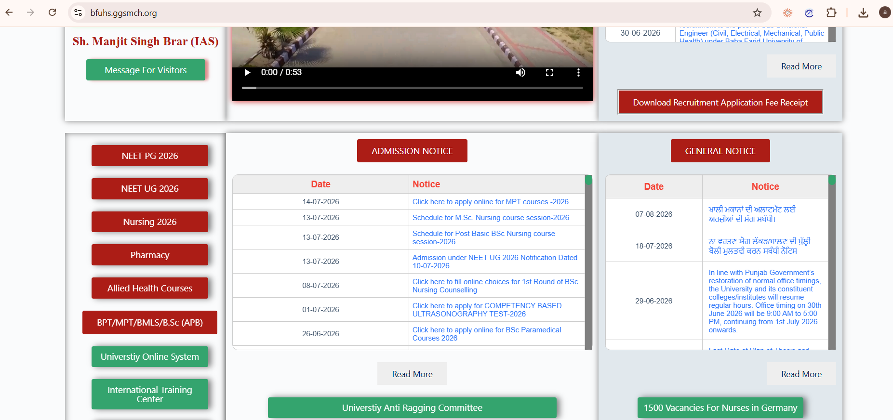Viewport: 893px width, 420px height.
Task: Open the 18-07-2026 Punjabi general notice
Action: click(759, 246)
